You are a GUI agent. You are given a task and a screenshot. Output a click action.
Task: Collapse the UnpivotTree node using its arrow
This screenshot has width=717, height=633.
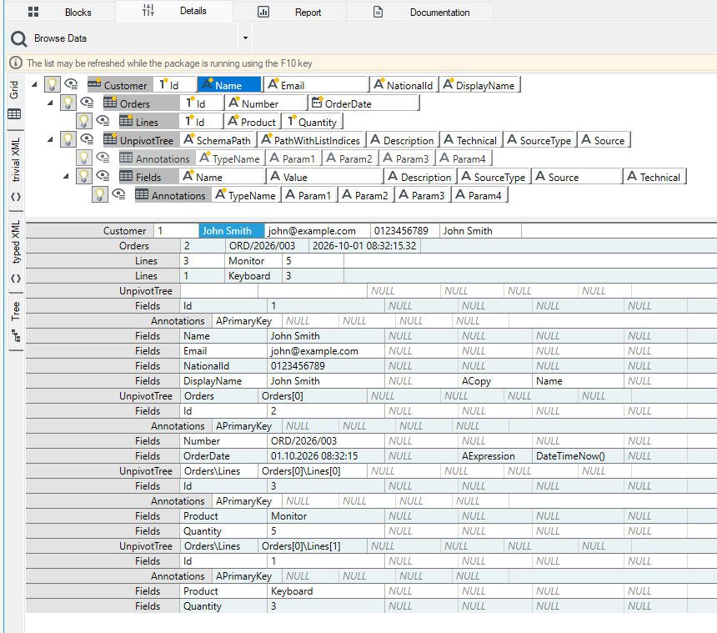tap(50, 139)
